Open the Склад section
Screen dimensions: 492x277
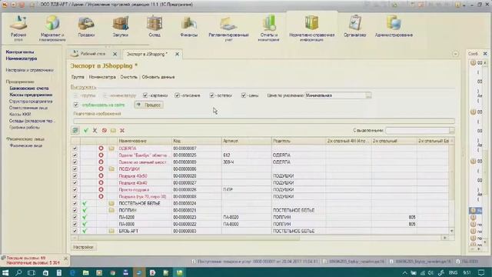click(x=155, y=27)
